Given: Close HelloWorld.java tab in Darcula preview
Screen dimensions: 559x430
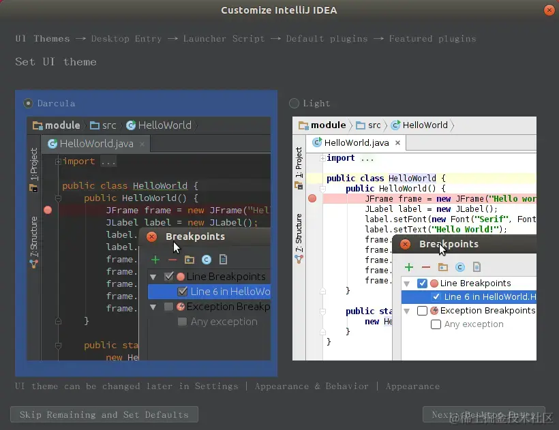Looking at the screenshot, I should click(142, 144).
